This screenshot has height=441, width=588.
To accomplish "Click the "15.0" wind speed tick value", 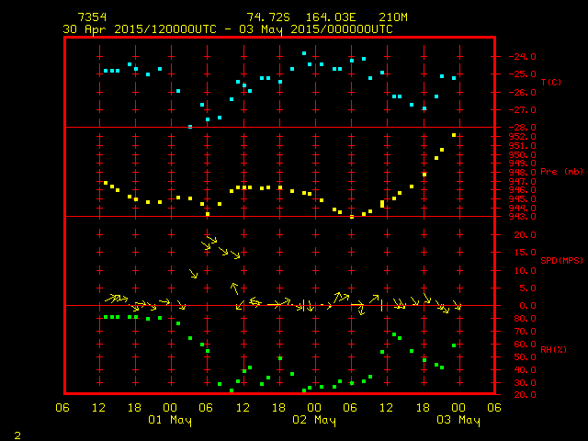I will tap(525, 253).
